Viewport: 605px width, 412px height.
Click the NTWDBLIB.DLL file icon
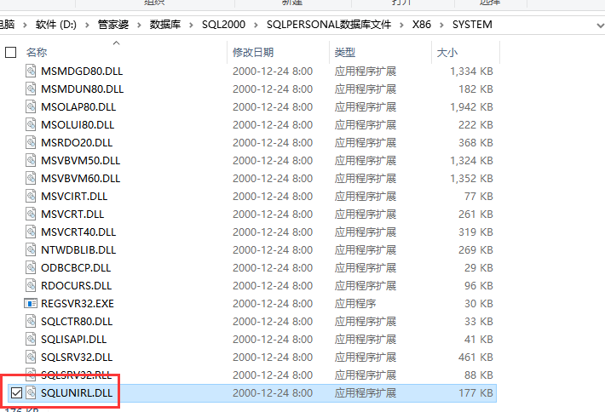(31, 249)
